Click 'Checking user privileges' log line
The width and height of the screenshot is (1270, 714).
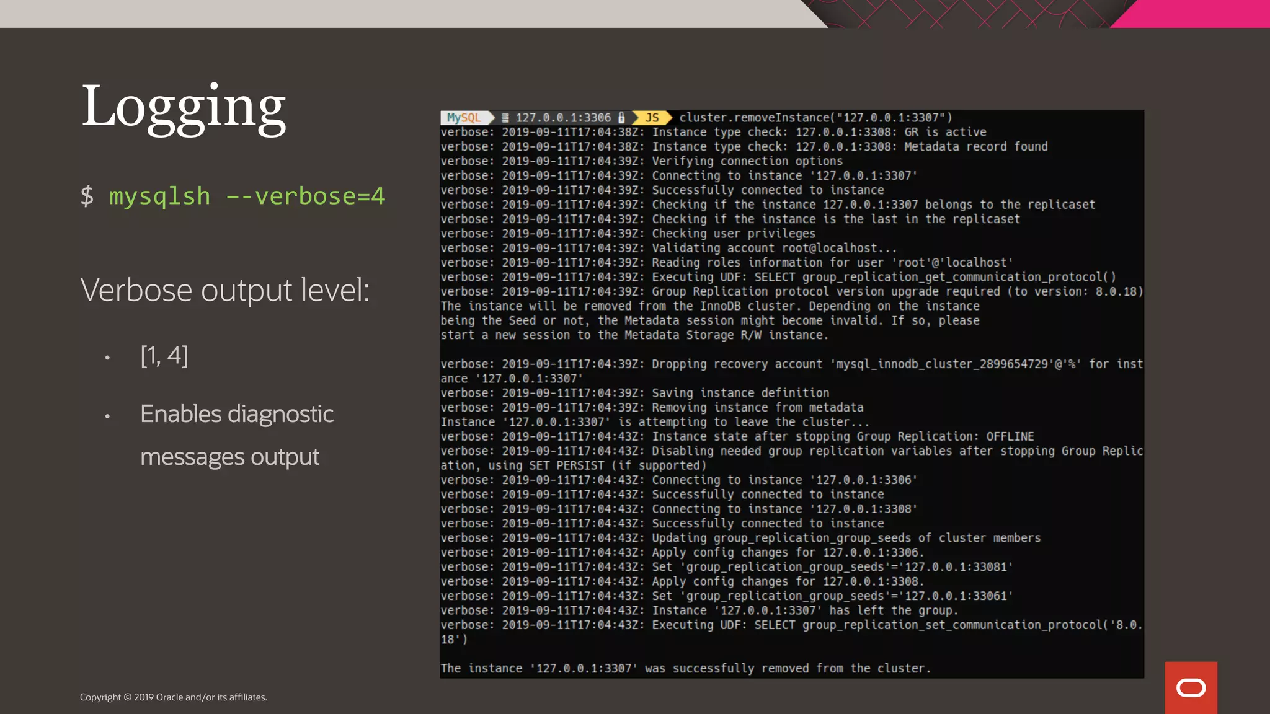click(x=628, y=234)
